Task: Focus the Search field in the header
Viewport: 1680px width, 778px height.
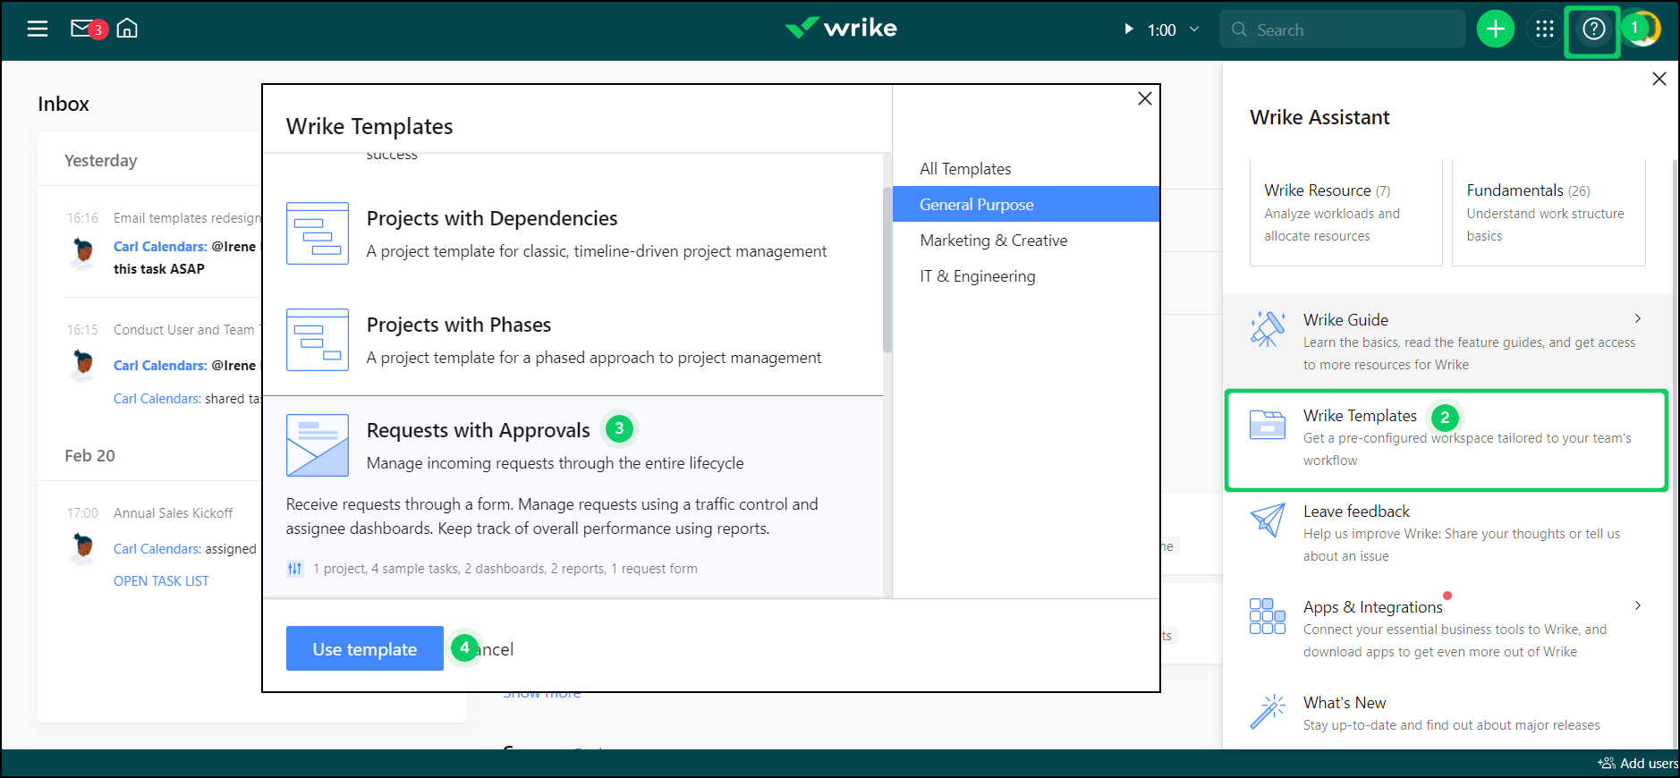Action: coord(1343,30)
